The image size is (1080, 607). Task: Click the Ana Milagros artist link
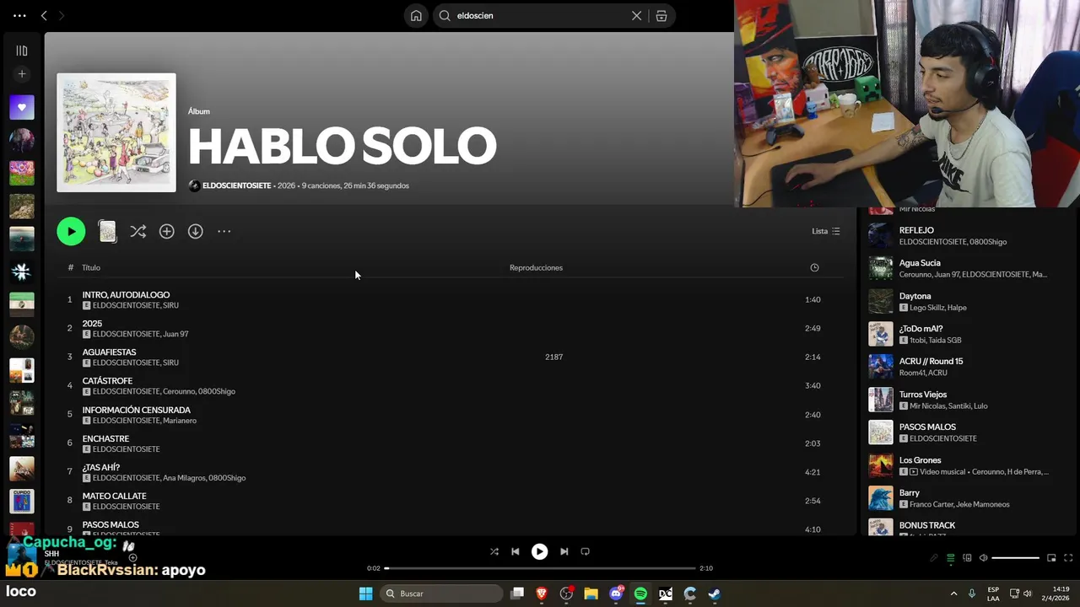pos(184,478)
